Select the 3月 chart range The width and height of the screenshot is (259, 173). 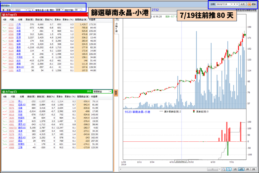coord(235,169)
